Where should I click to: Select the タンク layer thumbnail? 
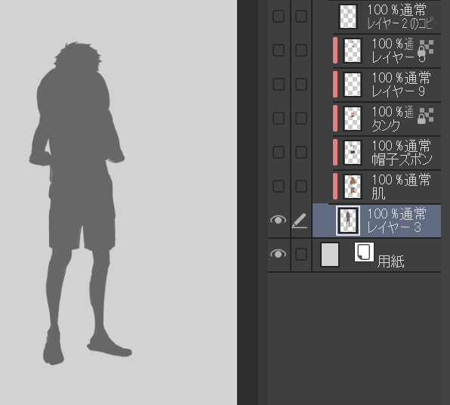coord(353,119)
